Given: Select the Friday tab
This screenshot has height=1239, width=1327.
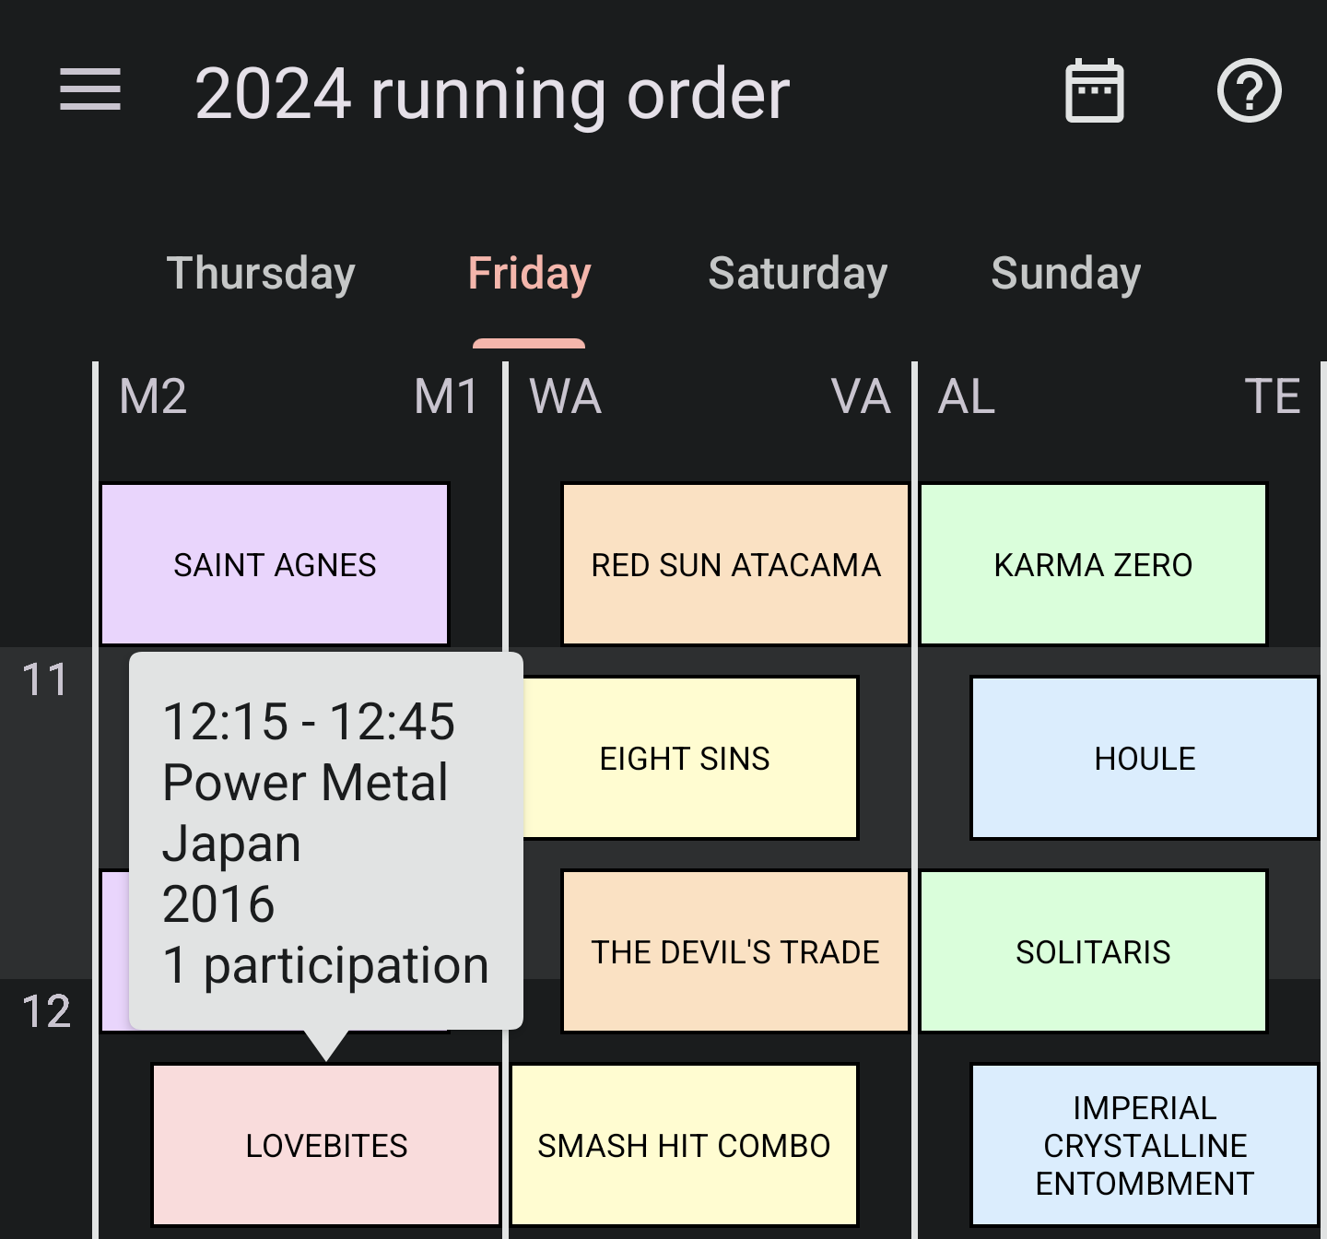Looking at the screenshot, I should [x=529, y=274].
